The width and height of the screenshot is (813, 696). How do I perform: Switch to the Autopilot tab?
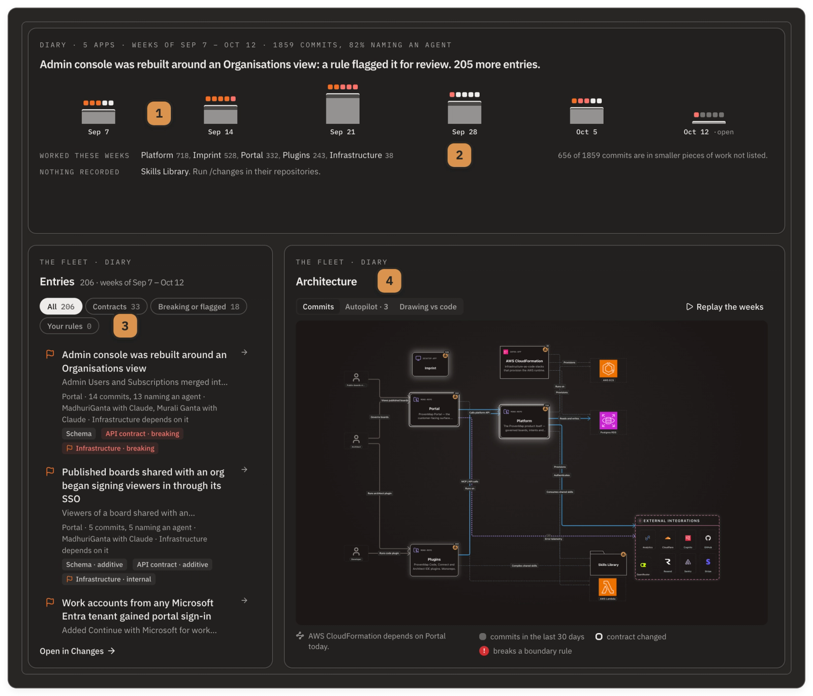click(366, 307)
